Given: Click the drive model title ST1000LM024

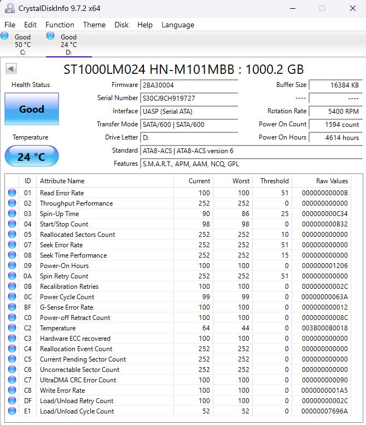Looking at the screenshot, I should click(x=183, y=69).
